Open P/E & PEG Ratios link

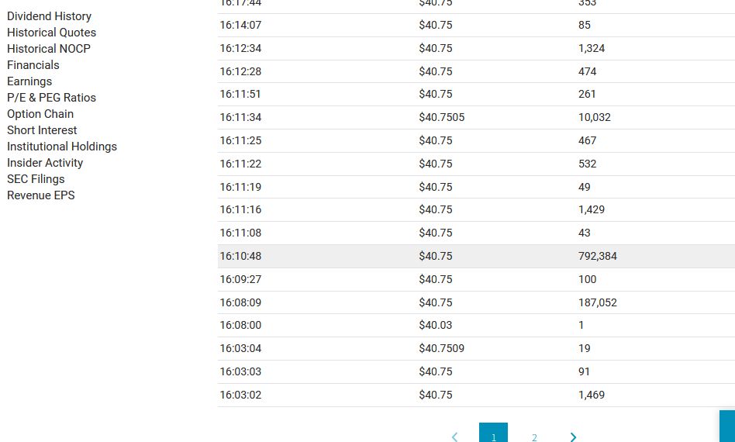51,98
